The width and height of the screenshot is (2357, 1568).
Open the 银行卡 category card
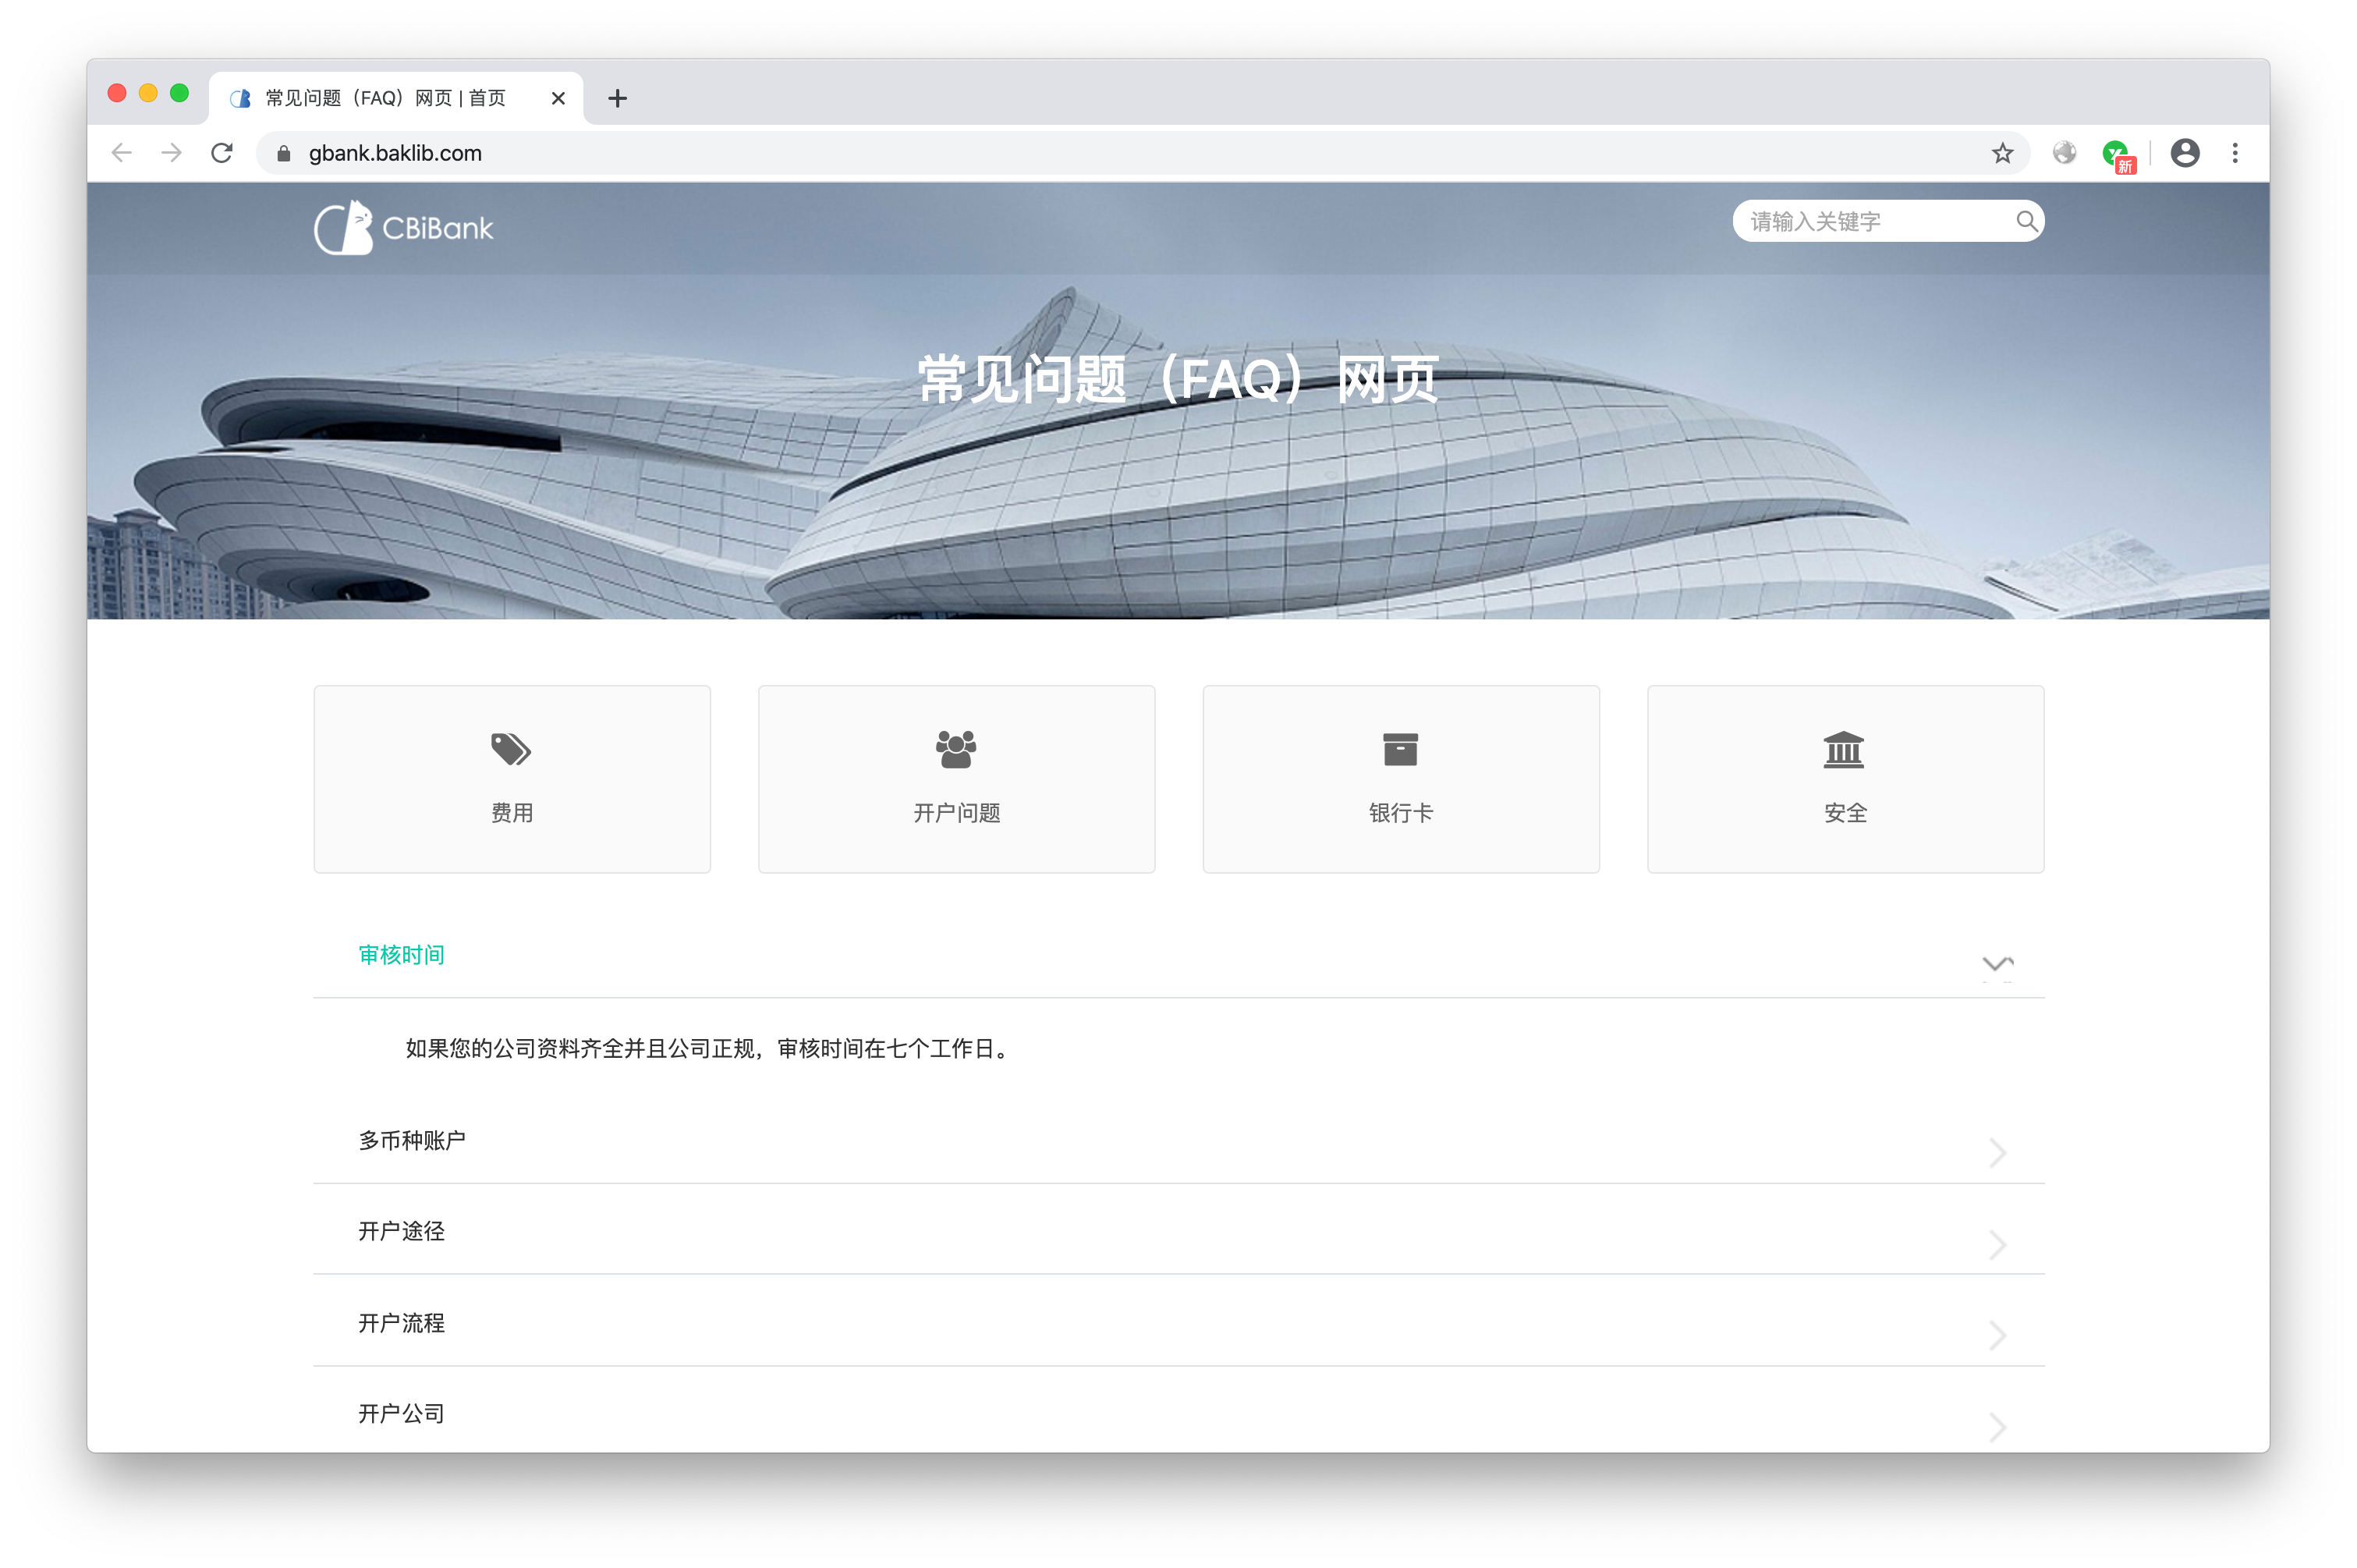click(x=1401, y=779)
